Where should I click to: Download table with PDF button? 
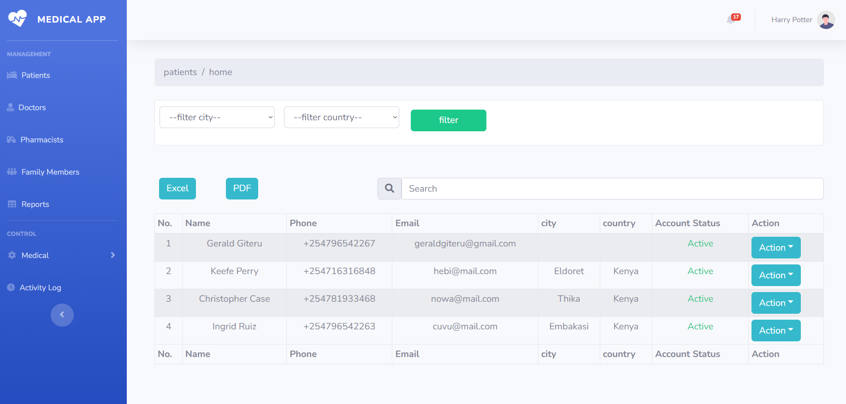pos(242,188)
